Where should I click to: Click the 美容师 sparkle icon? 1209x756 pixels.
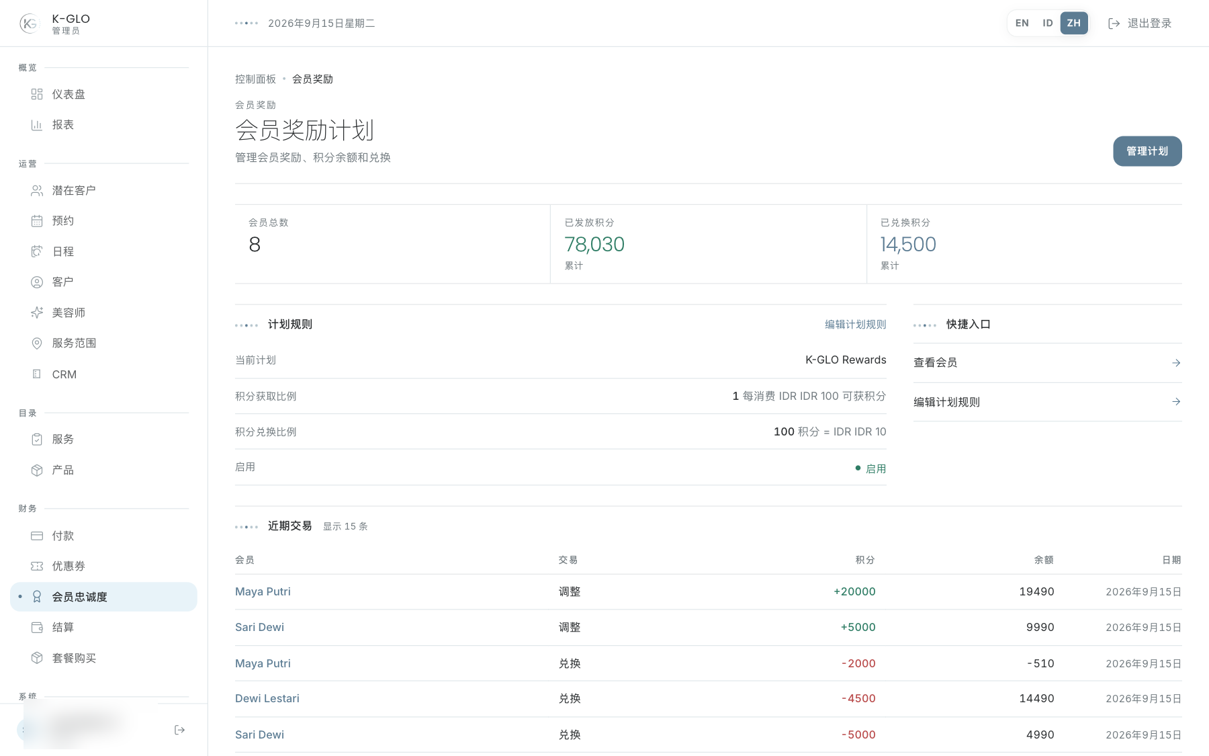click(x=37, y=312)
